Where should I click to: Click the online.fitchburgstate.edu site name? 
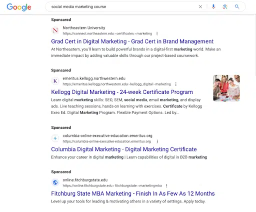(85, 180)
